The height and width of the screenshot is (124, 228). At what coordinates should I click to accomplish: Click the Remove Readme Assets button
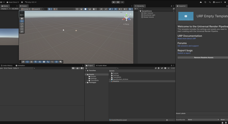203,57
